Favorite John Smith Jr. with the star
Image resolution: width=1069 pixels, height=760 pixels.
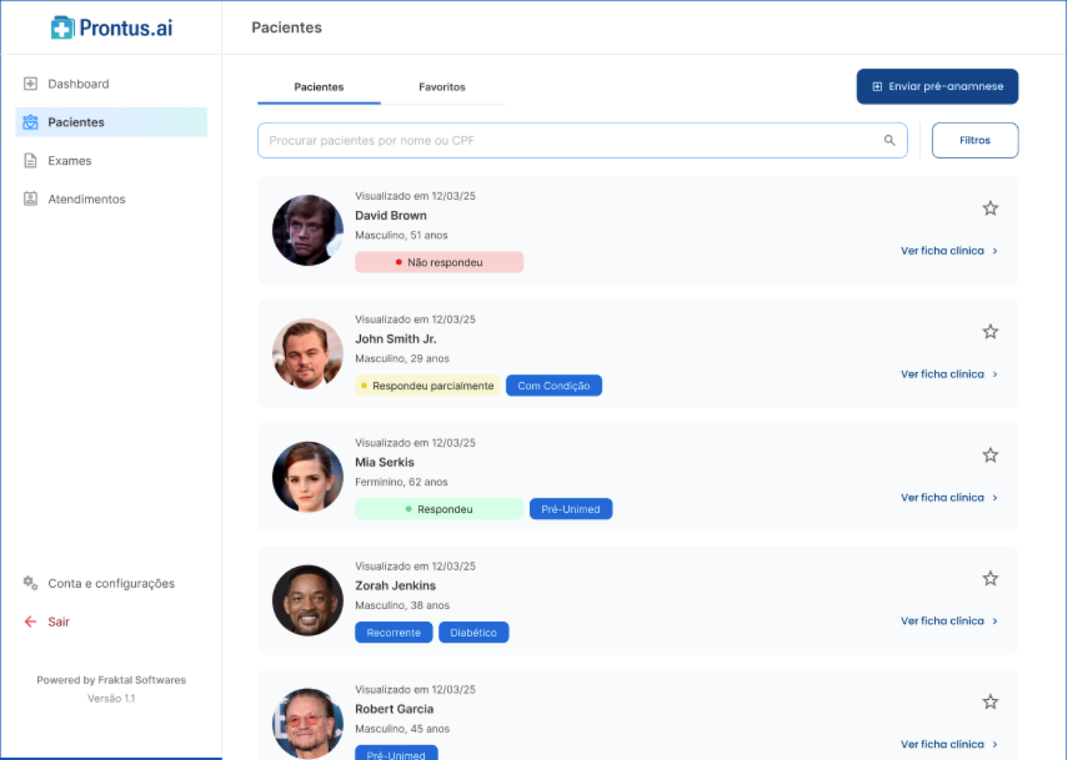click(990, 332)
